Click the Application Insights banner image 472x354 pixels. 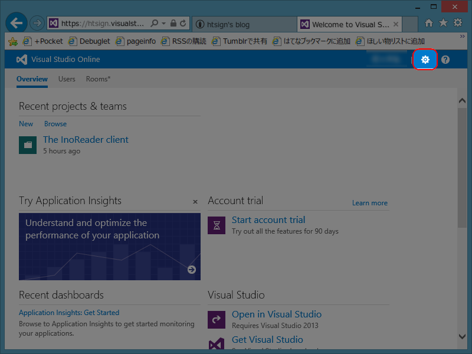(x=110, y=247)
